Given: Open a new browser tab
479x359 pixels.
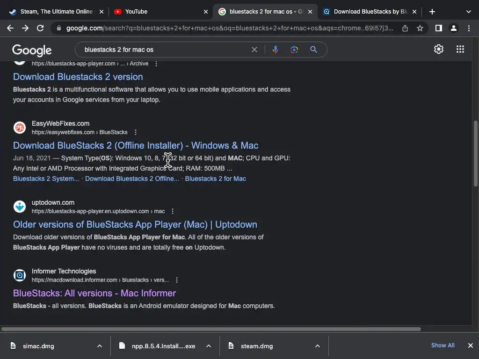Looking at the screenshot, I should pyautogui.click(x=432, y=12).
